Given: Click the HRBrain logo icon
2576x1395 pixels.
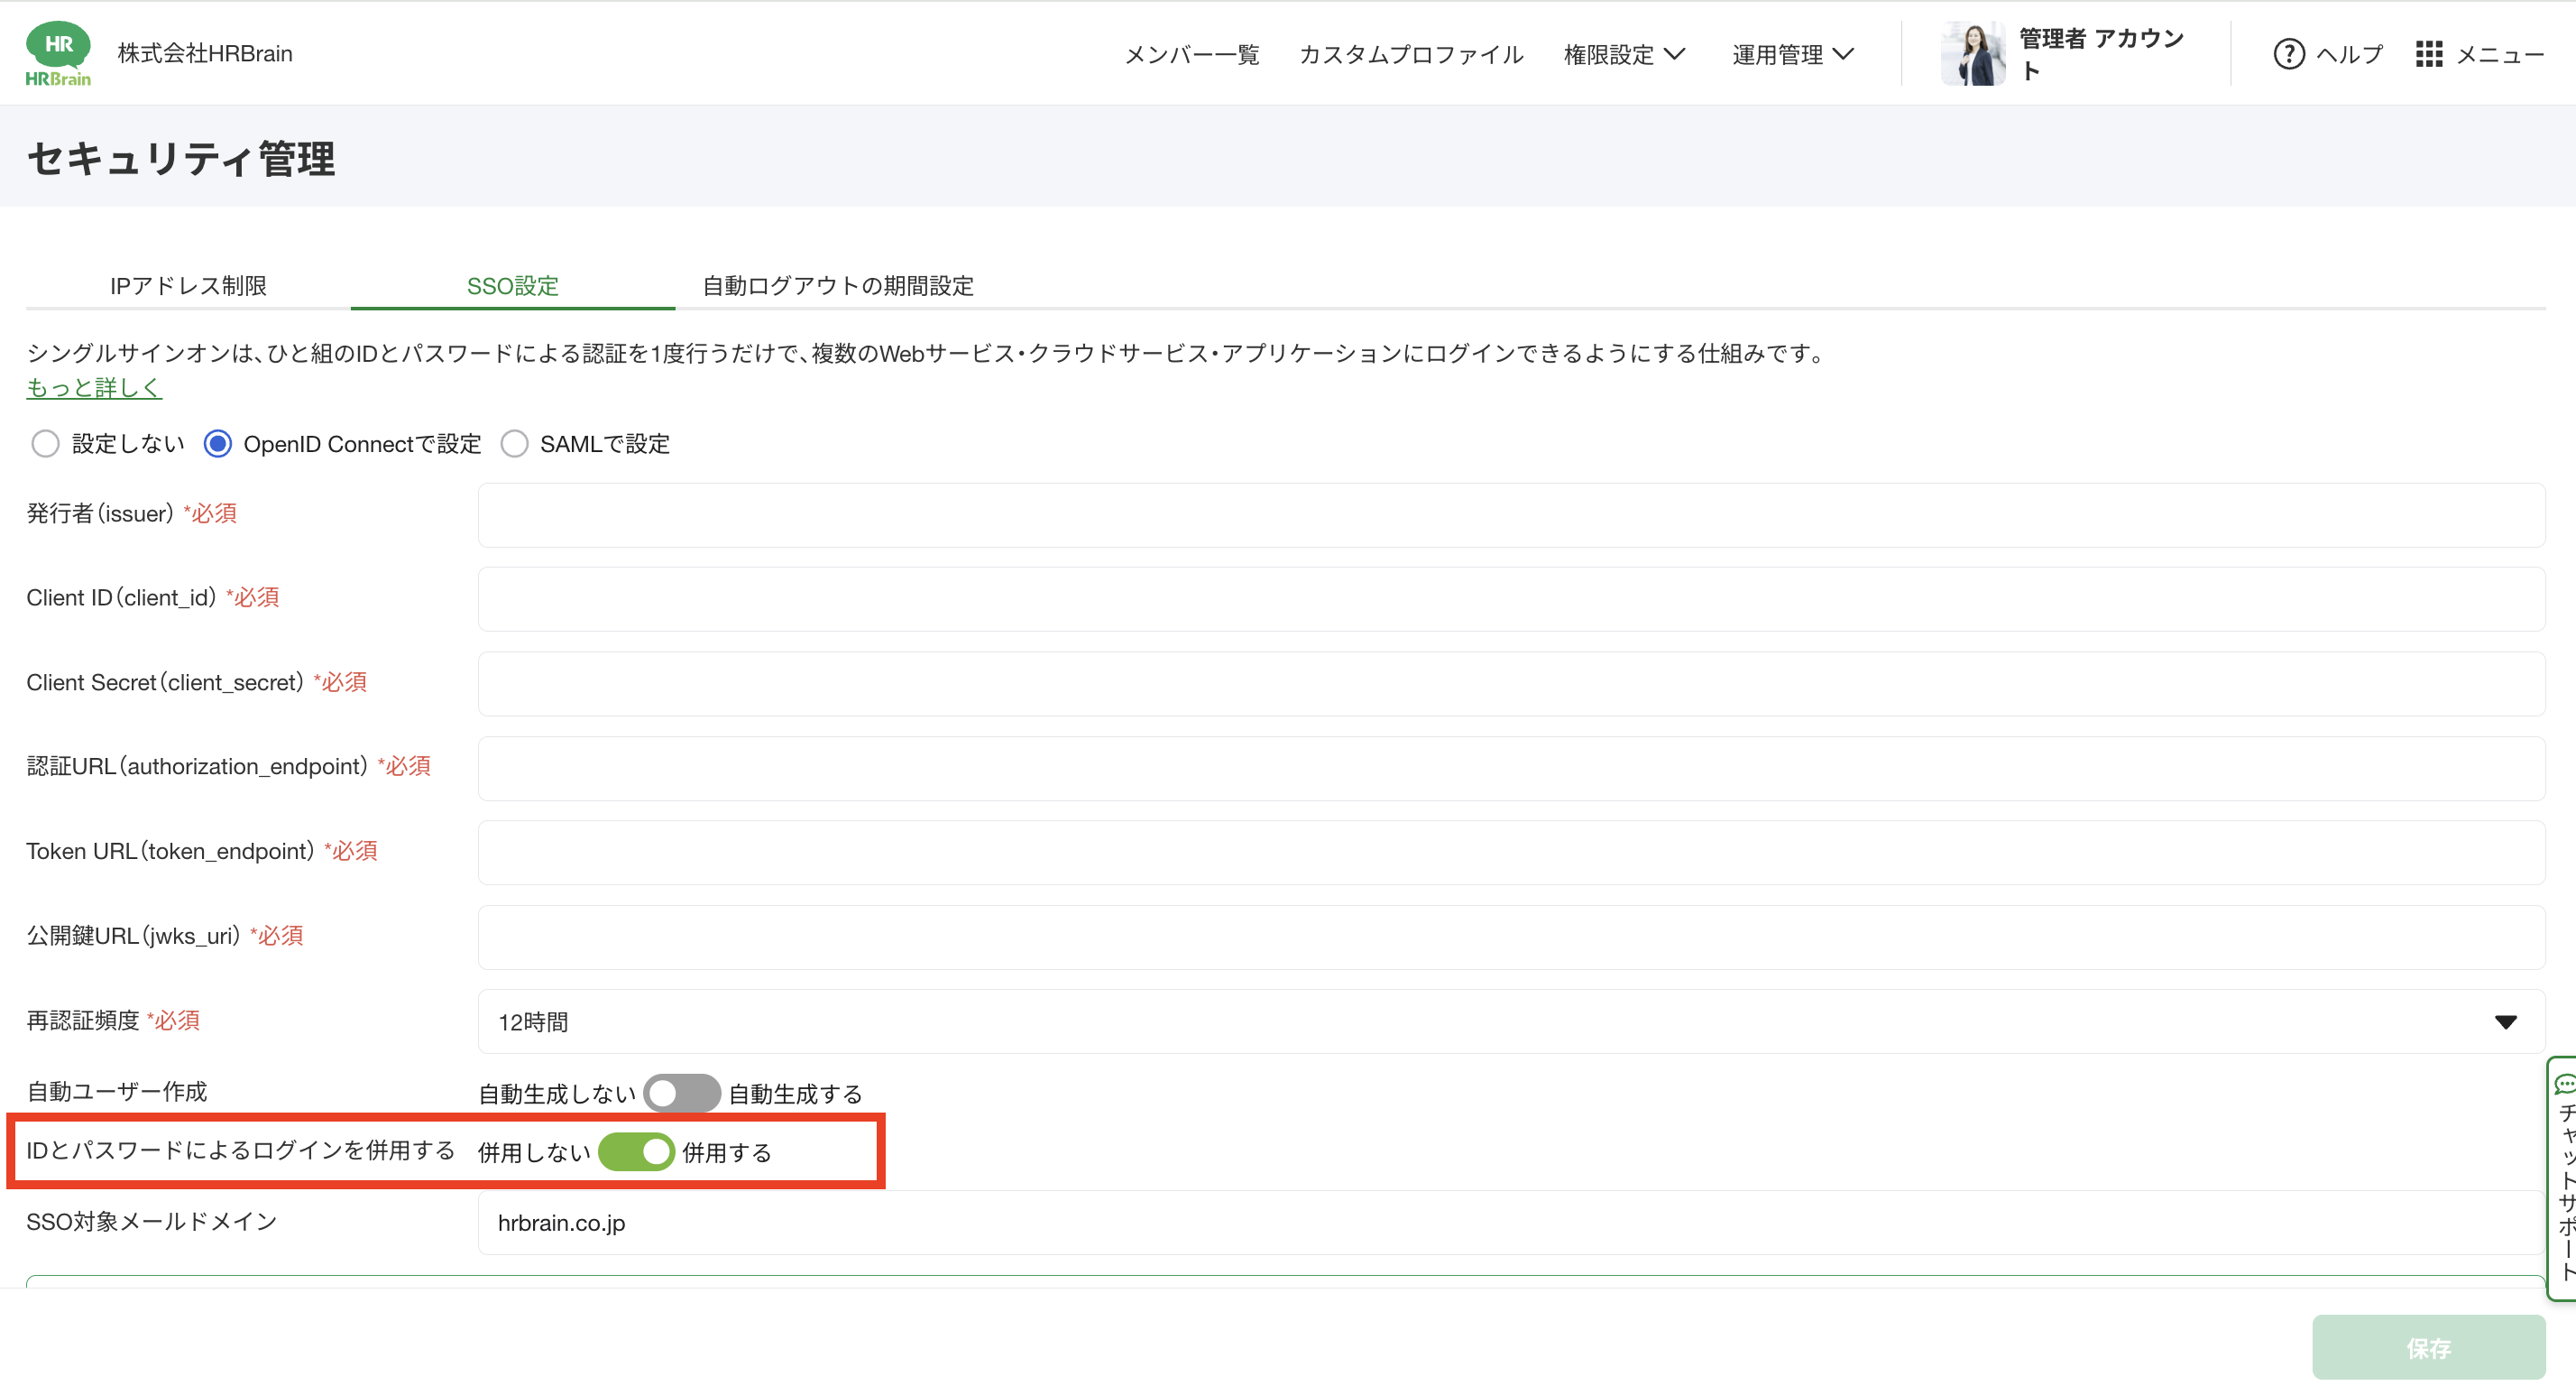Looking at the screenshot, I should point(58,53).
